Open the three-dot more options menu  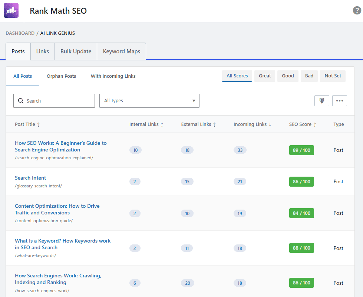339,101
